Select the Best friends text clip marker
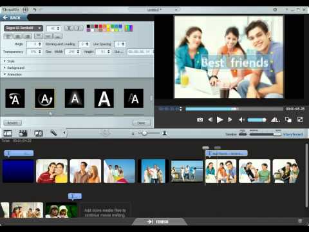This screenshot has height=232, width=309. (x=227, y=153)
